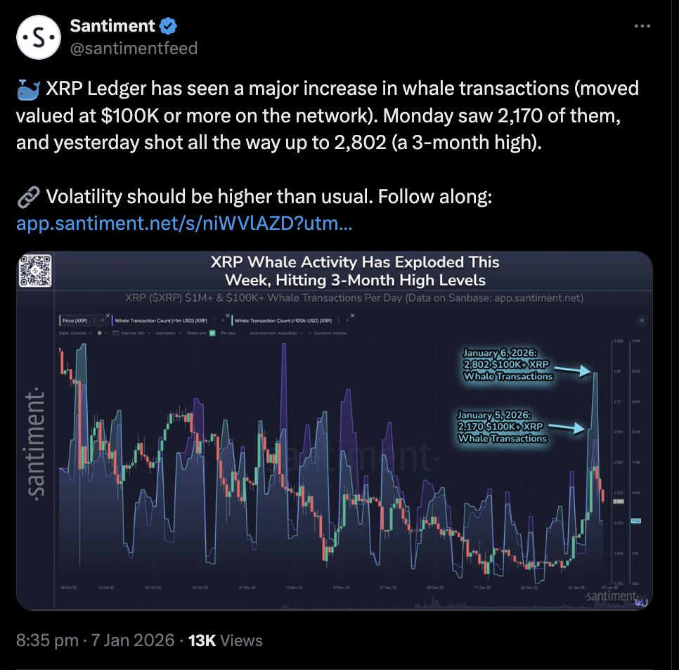Image resolution: width=679 pixels, height=670 pixels.
Task: Click the candle color swatch
Action: (x=98, y=333)
